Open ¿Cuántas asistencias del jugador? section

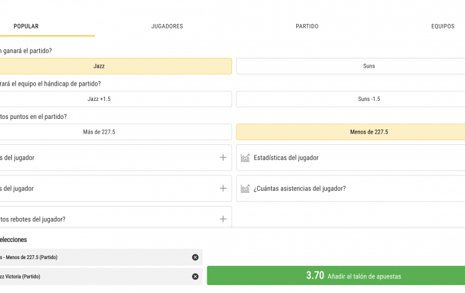point(351,189)
